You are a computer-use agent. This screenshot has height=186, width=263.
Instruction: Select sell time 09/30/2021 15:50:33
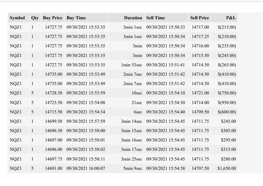(x=166, y=27)
